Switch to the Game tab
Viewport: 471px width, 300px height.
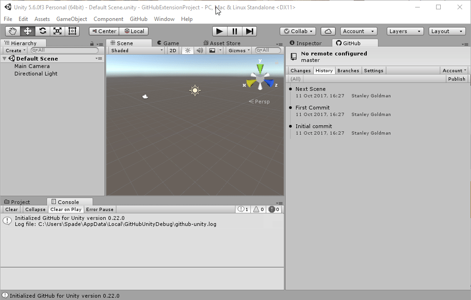[168, 43]
